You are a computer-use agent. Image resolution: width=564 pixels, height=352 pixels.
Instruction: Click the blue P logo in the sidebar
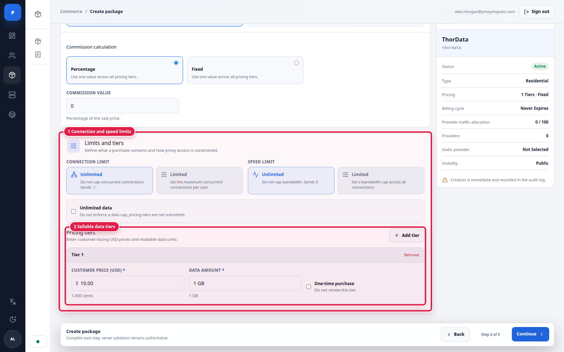(x=13, y=13)
